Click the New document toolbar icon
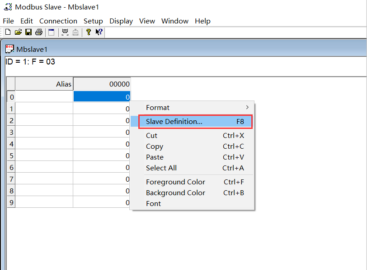The width and height of the screenshot is (367, 270). coord(8,32)
